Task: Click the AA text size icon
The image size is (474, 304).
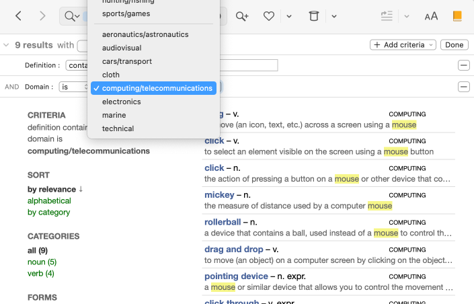Action: [x=431, y=16]
